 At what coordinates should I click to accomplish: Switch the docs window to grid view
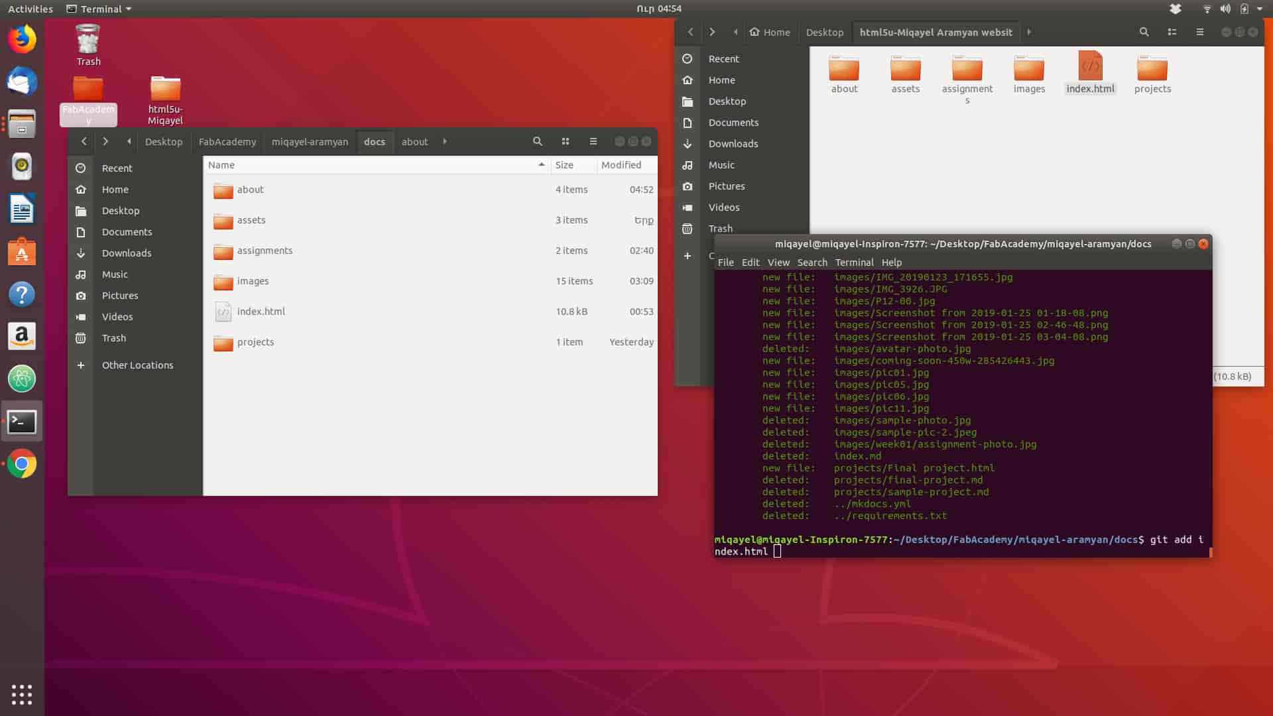(x=566, y=141)
